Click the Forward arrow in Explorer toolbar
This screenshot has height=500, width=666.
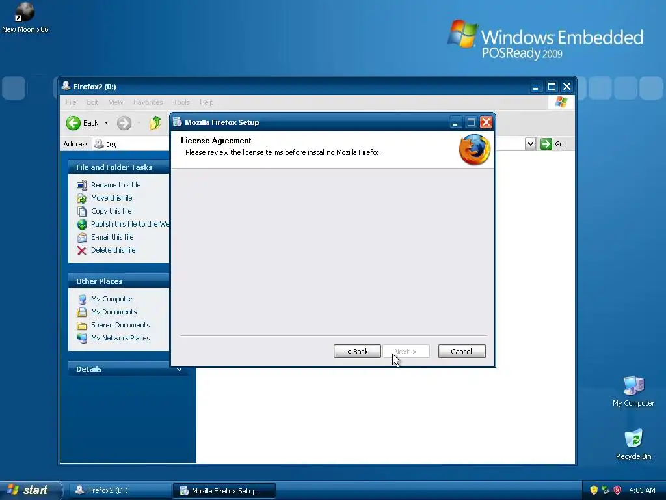tap(124, 123)
